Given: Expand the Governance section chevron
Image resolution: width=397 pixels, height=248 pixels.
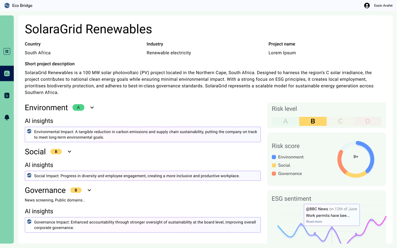Looking at the screenshot, I should [x=89, y=190].
